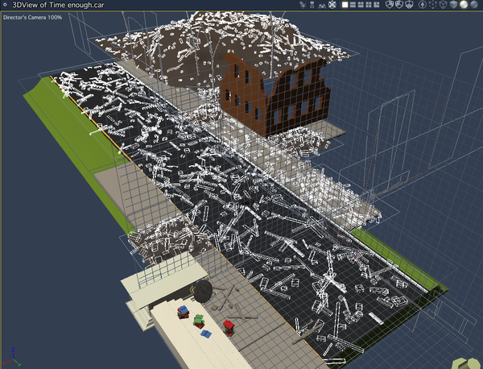Image resolution: width=483 pixels, height=369 pixels.
Task: Click the second faceted-cube view icon
Action: [399, 5]
